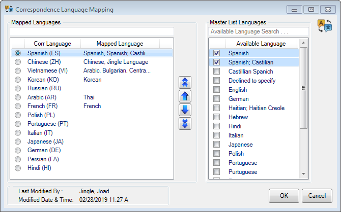Screen dimensions: 341x212
Task: Check the Hebrew checkbox
Action: [x=217, y=117]
